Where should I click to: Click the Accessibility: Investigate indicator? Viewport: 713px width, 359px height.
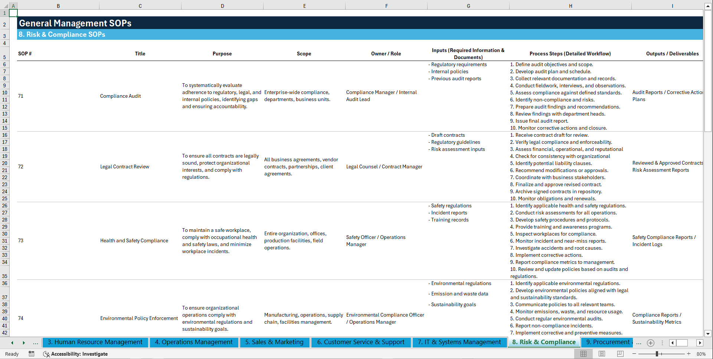(76, 354)
